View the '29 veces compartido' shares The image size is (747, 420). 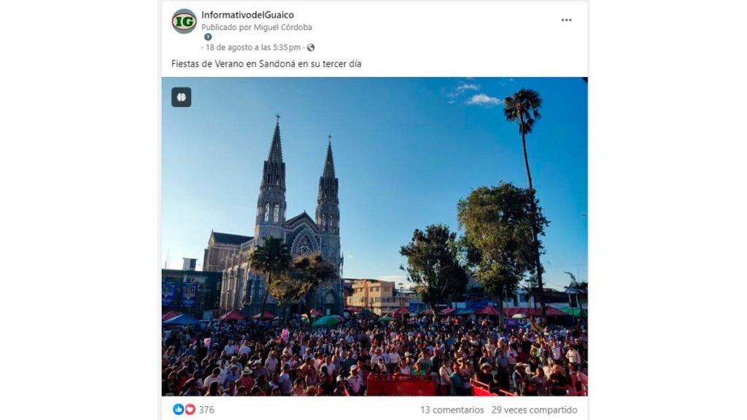pos(534,410)
